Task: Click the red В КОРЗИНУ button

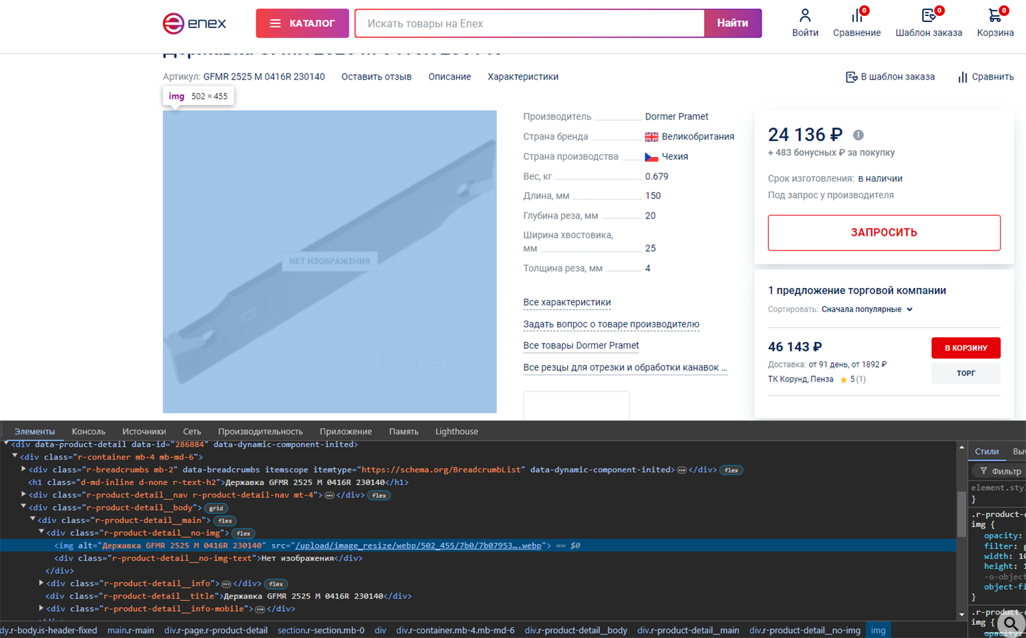Action: [x=965, y=347]
